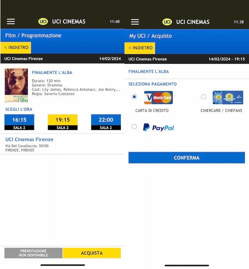249x269 pixels.
Task: Tap the date 14/02/2024 on Programmazione screen
Action: coord(110,59)
